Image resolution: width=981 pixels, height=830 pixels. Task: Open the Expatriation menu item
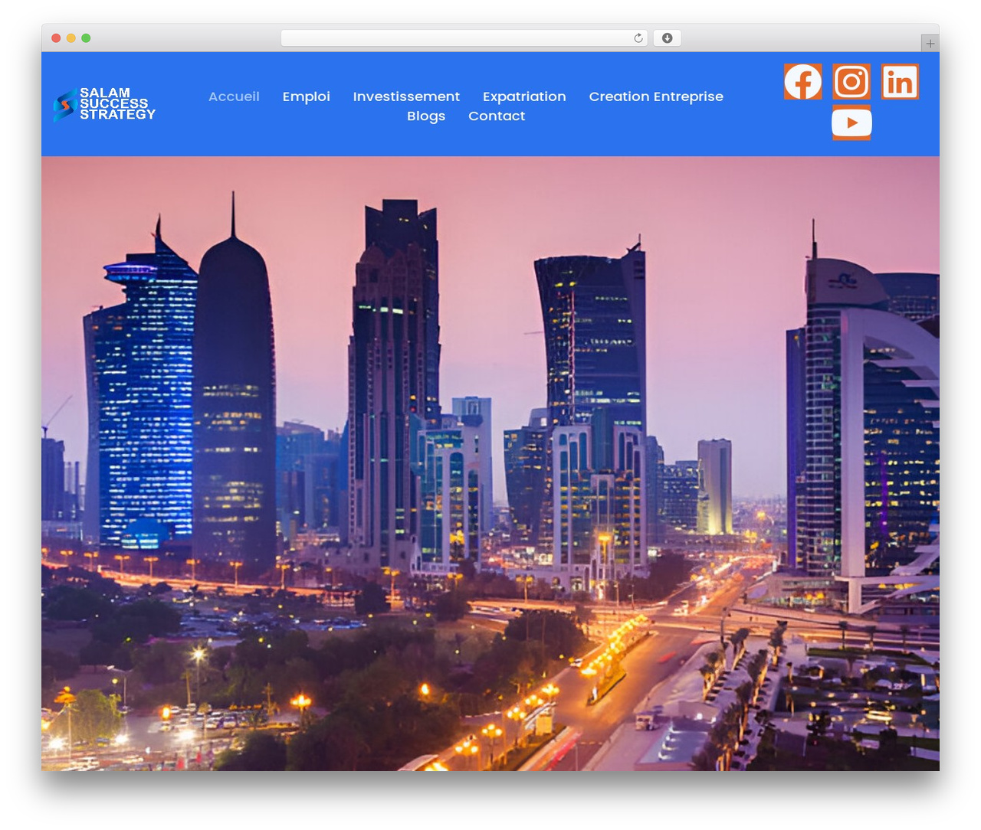[524, 96]
